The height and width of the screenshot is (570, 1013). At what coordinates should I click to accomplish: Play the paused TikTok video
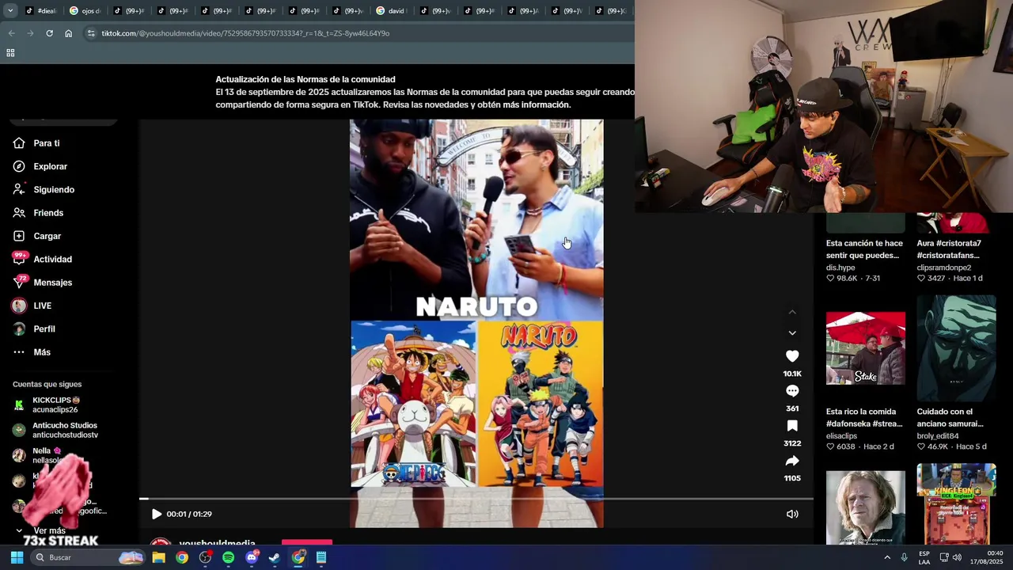click(x=157, y=514)
